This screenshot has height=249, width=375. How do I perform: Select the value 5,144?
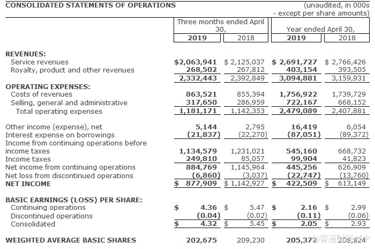pyautogui.click(x=206, y=127)
